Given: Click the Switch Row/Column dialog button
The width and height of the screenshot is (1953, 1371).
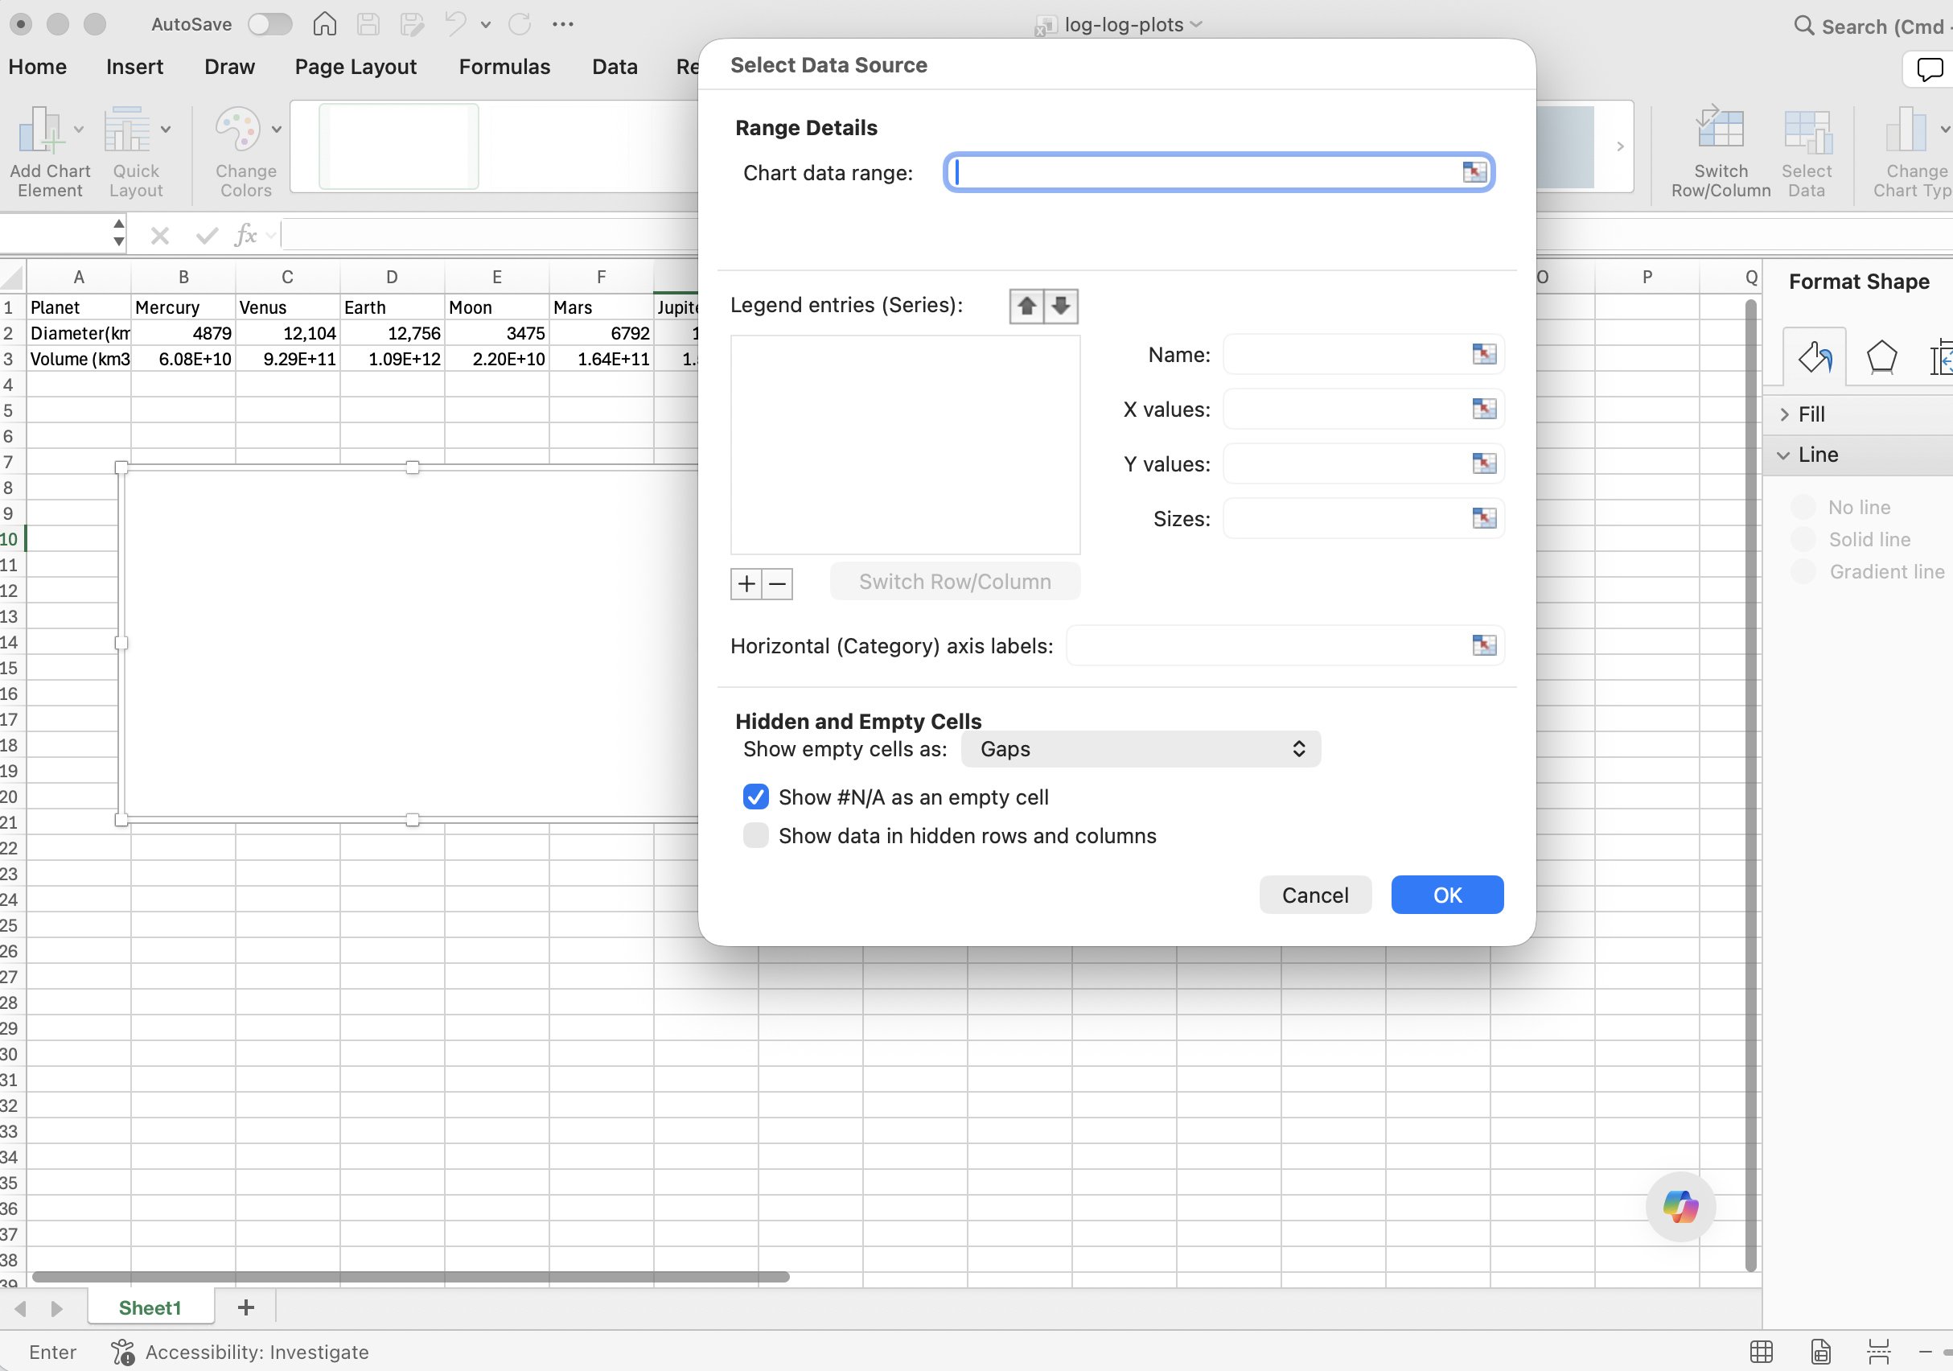Looking at the screenshot, I should point(955,581).
